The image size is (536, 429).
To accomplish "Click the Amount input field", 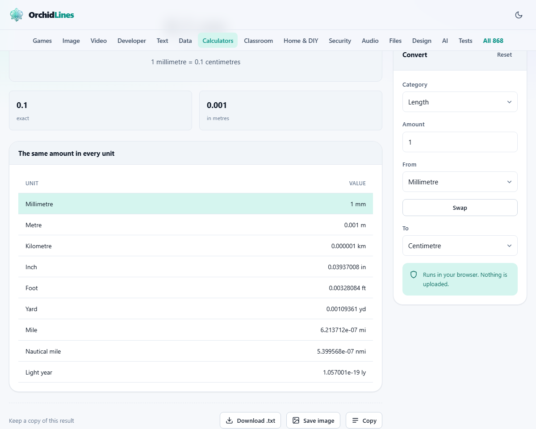I will click(x=460, y=142).
